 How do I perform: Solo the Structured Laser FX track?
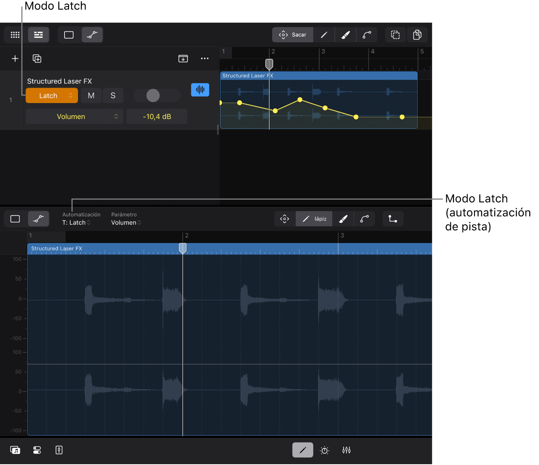[x=113, y=96]
